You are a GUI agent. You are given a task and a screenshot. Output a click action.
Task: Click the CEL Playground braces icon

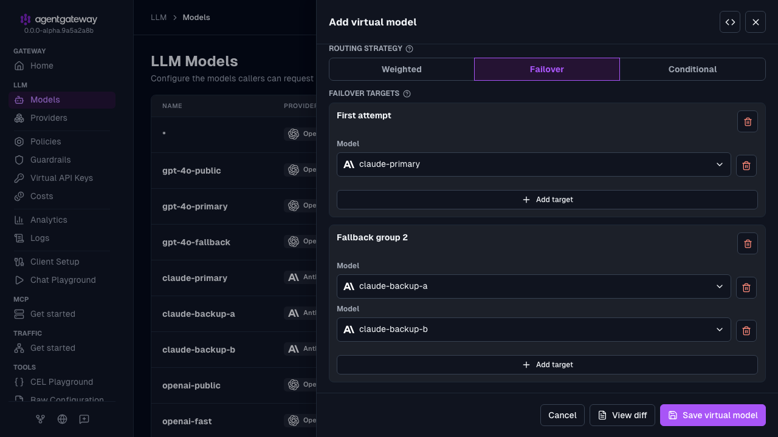coord(19,382)
